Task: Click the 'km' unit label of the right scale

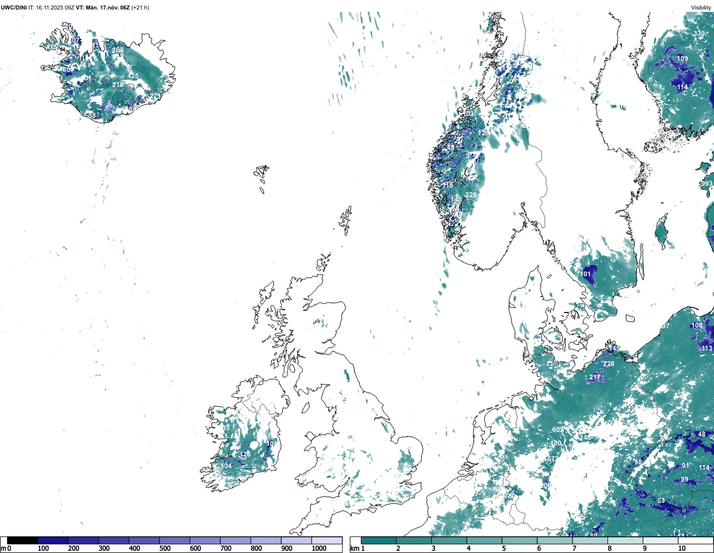Action: pyautogui.click(x=355, y=549)
